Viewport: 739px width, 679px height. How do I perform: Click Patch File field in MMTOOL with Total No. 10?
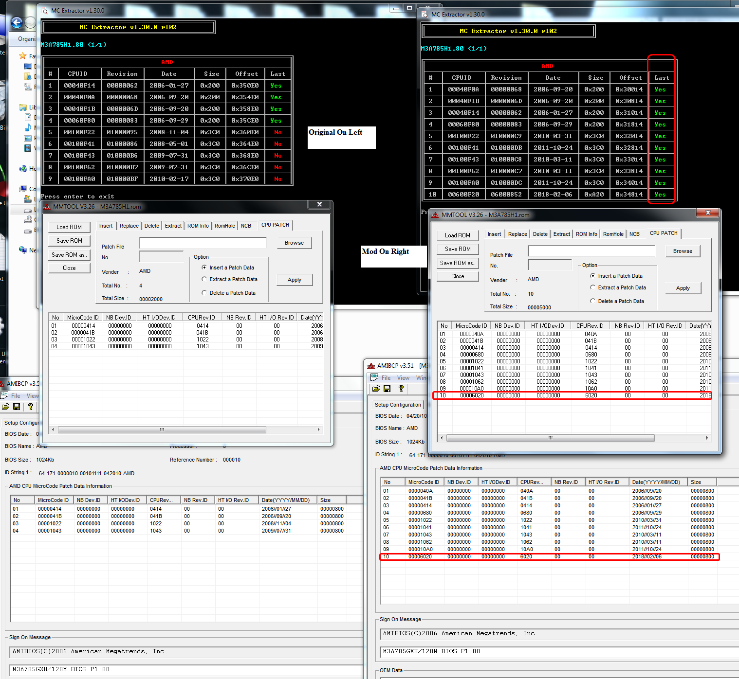591,251
